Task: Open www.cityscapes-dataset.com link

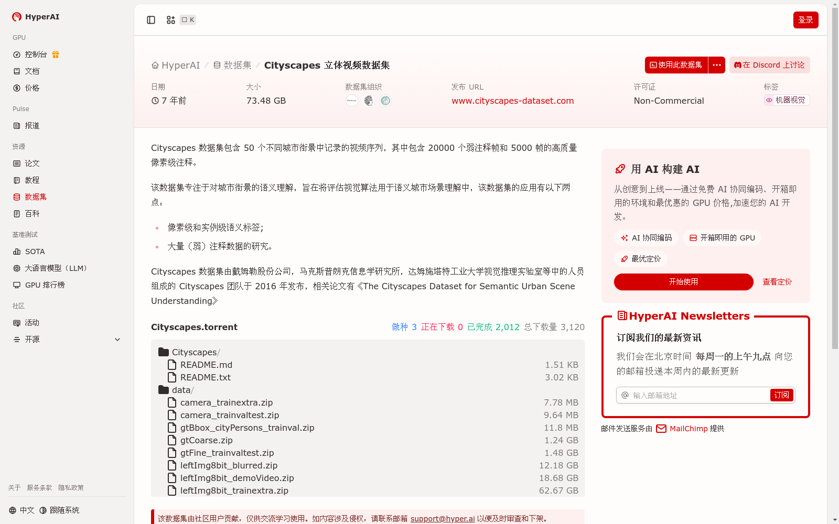Action: (513, 101)
